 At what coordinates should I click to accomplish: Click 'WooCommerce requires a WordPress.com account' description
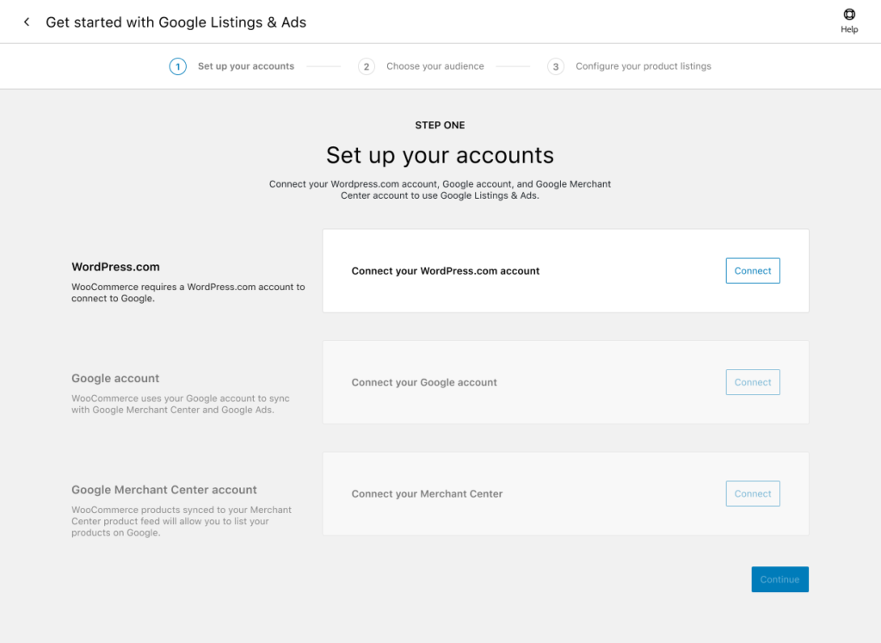pos(188,293)
